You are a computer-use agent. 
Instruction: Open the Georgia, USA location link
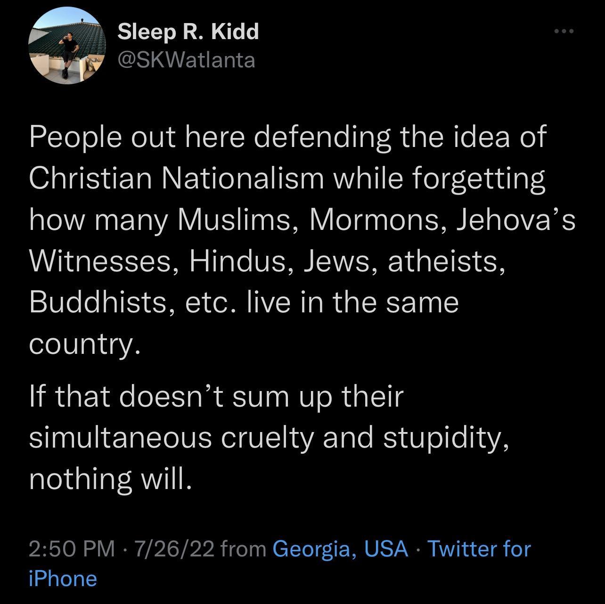340,549
